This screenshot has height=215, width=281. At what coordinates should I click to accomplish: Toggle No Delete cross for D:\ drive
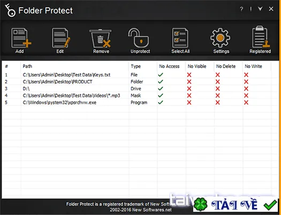point(217,89)
